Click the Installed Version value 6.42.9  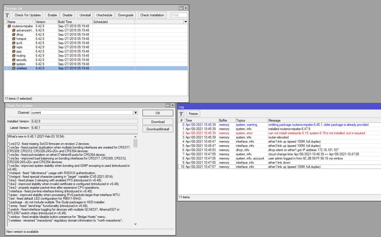click(x=84, y=121)
